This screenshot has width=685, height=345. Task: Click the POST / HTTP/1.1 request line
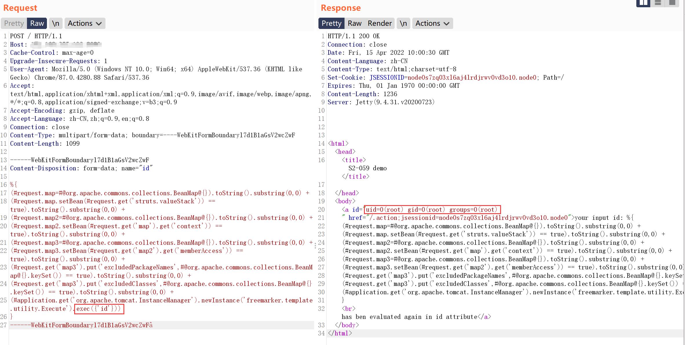click(36, 36)
